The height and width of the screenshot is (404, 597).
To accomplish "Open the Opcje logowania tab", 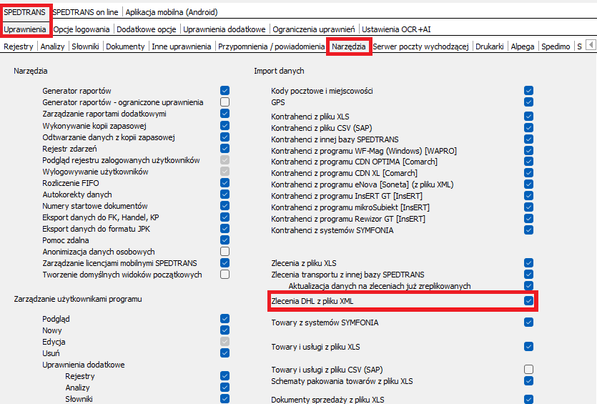I will click(82, 29).
